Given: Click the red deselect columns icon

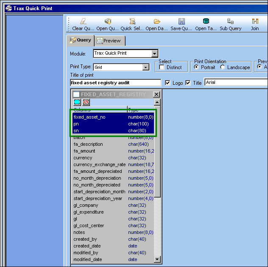Looking at the screenshot, I should pos(86,102).
